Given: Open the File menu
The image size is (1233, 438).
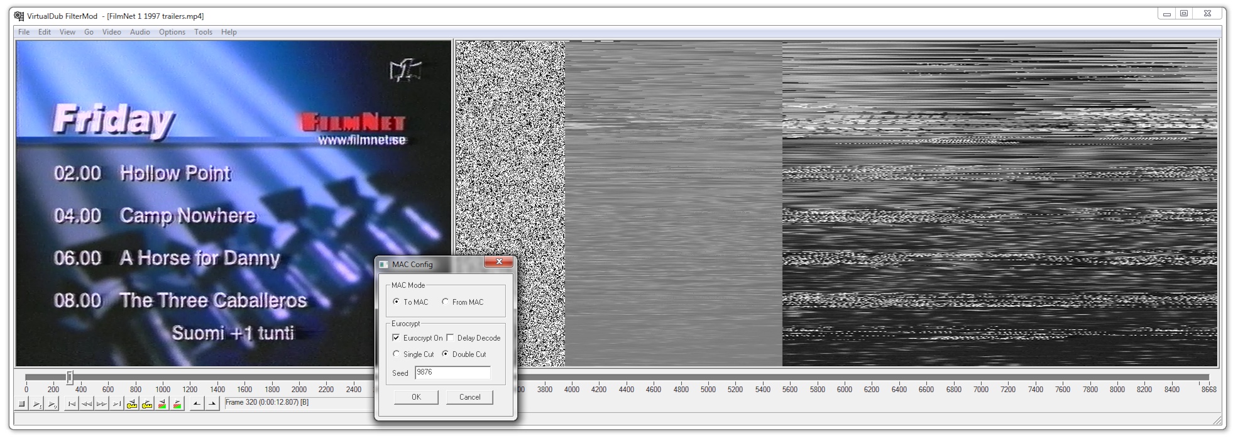Looking at the screenshot, I should click(x=24, y=32).
